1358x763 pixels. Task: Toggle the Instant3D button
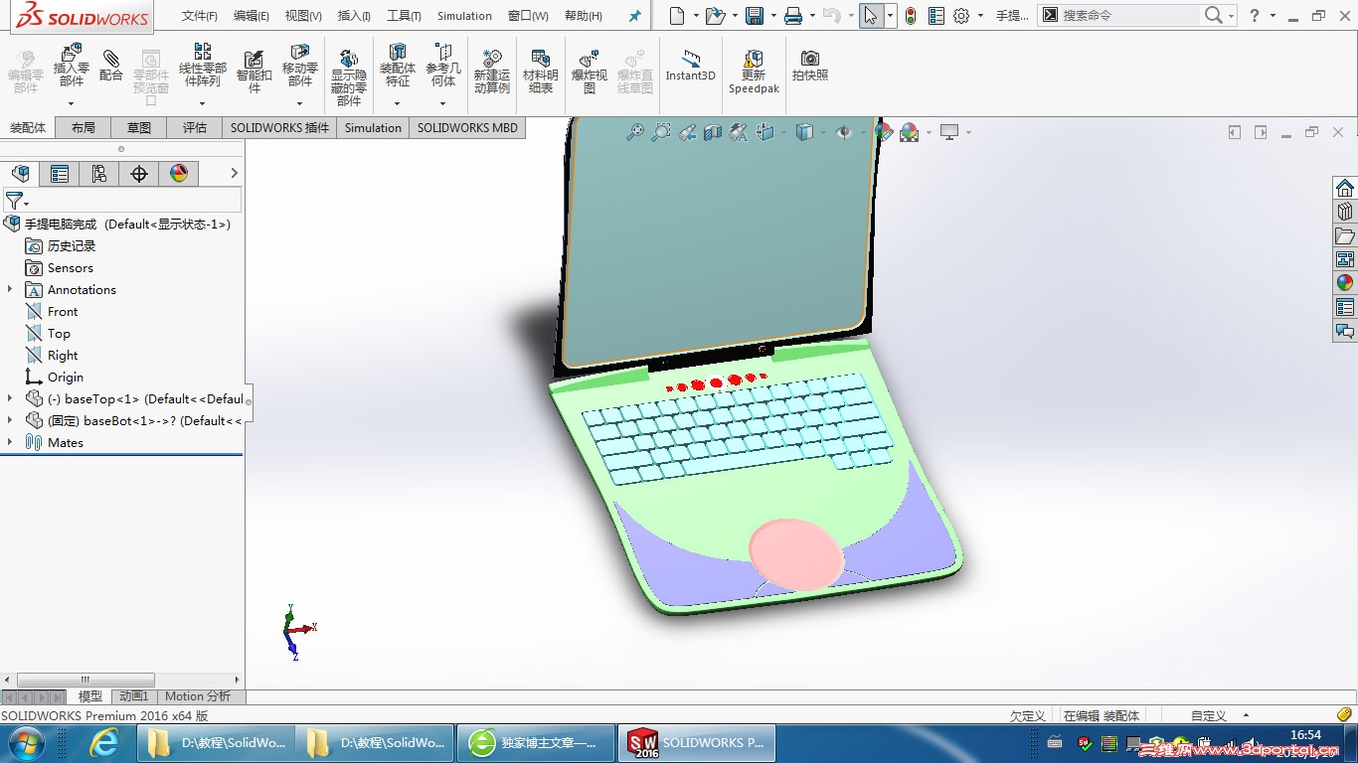coord(690,66)
